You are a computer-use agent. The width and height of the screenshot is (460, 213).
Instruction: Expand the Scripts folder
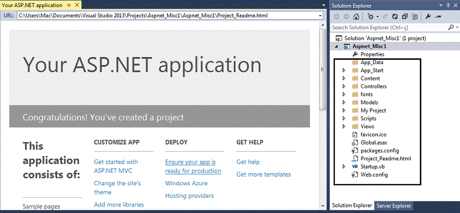pos(344,118)
